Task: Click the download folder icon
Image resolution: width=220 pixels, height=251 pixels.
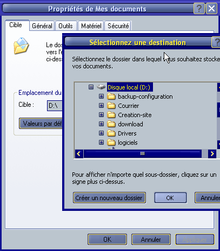Action: (111, 124)
